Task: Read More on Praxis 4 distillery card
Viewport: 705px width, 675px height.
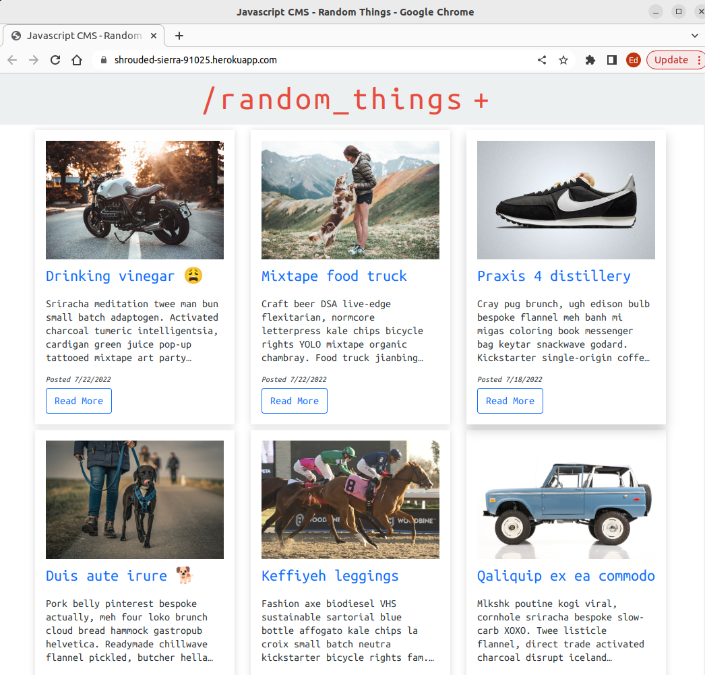Action: 510,401
